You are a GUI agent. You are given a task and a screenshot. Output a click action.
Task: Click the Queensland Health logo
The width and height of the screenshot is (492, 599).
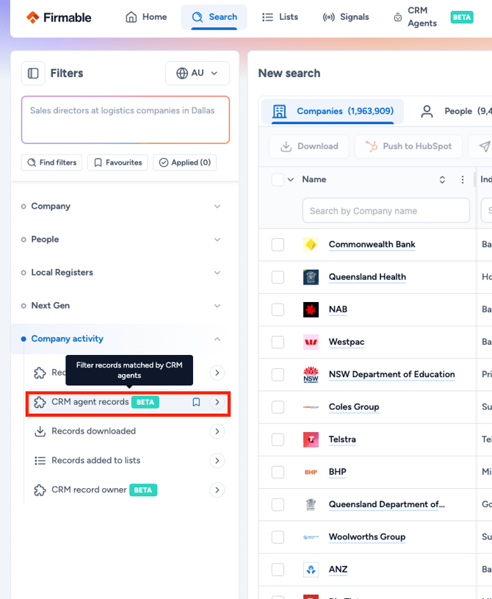pos(311,277)
